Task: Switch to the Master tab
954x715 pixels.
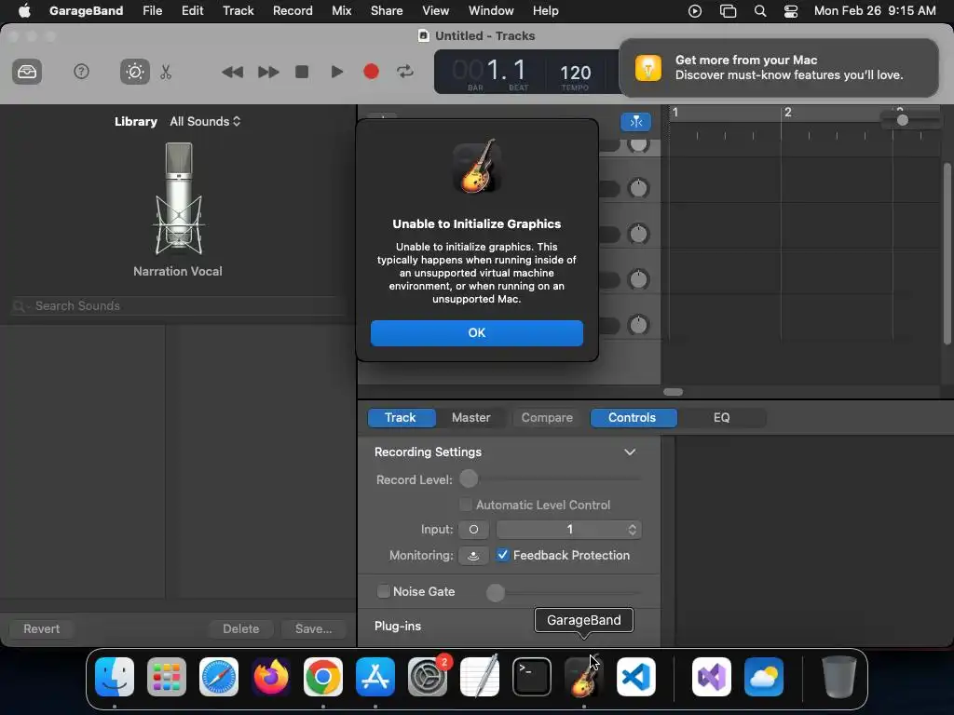Action: pos(470,418)
